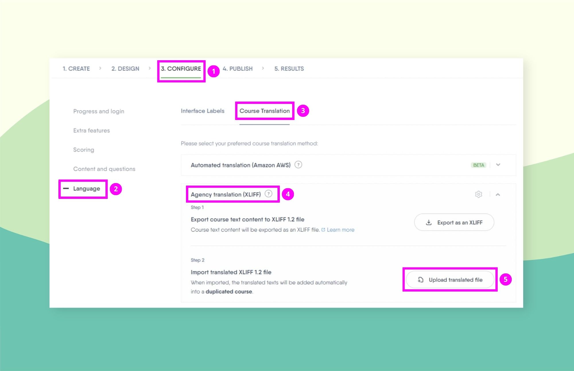Collapse the Language section using the minus icon
The width and height of the screenshot is (574, 371).
coord(65,189)
